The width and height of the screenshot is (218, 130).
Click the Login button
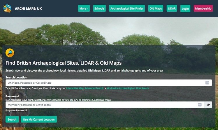tap(185, 8)
